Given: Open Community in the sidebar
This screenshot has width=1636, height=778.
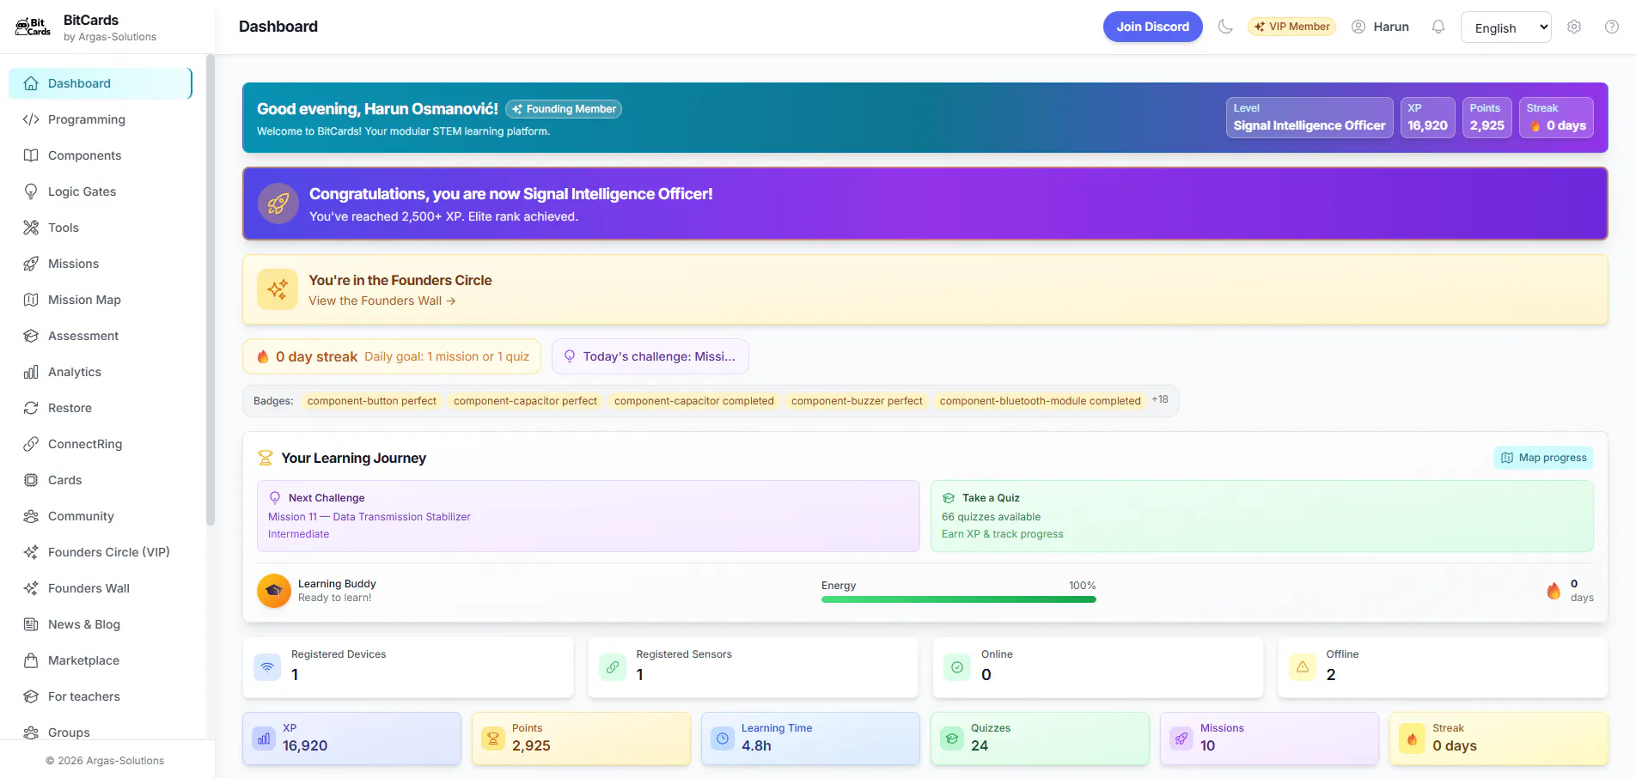Looking at the screenshot, I should click(x=101, y=516).
